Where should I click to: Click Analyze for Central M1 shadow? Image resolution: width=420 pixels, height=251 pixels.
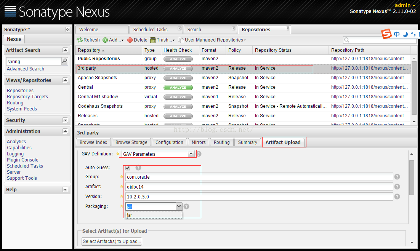[178, 97]
